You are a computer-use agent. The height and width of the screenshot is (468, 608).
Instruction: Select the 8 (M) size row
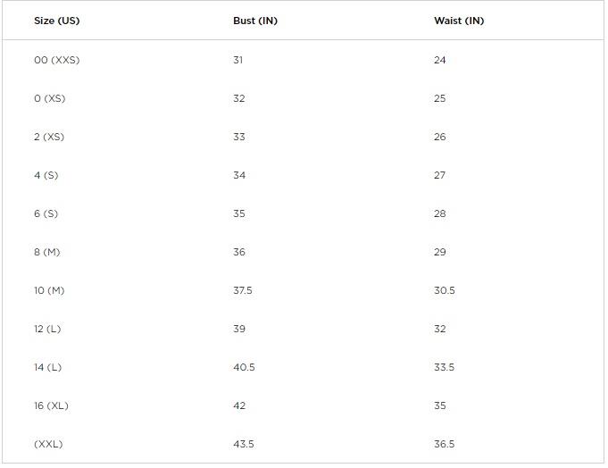tap(304, 252)
